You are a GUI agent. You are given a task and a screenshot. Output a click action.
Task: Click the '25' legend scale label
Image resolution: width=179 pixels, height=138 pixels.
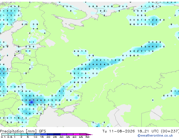coord(55,137)
